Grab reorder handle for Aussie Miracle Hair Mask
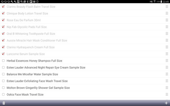The width and height of the screenshot is (170, 106). point(167,40)
